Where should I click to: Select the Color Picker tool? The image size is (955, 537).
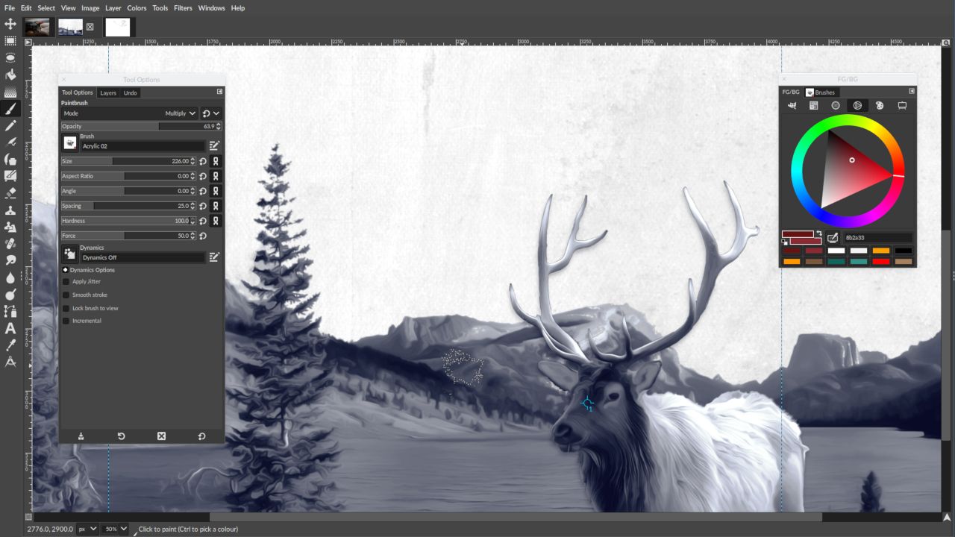pos(10,344)
